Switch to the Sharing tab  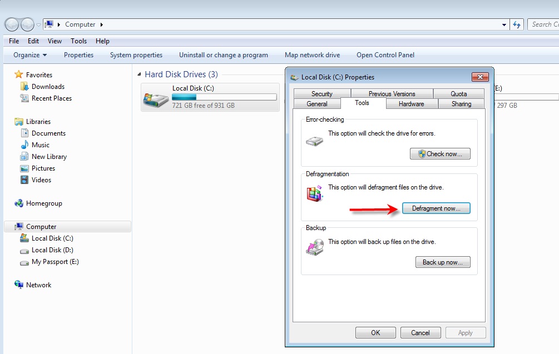click(461, 103)
